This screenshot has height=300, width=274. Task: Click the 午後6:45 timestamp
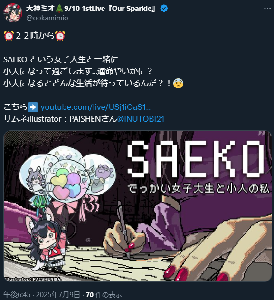[17, 295]
